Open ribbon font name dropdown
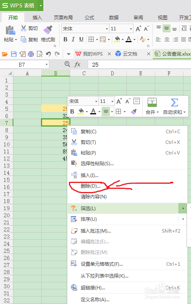This screenshot has height=304, width=191. click(x=107, y=29)
